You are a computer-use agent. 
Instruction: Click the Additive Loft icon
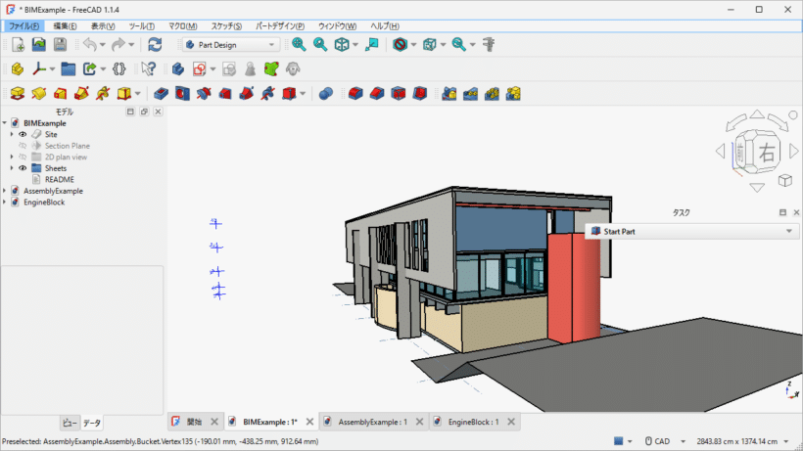pyautogui.click(x=60, y=94)
